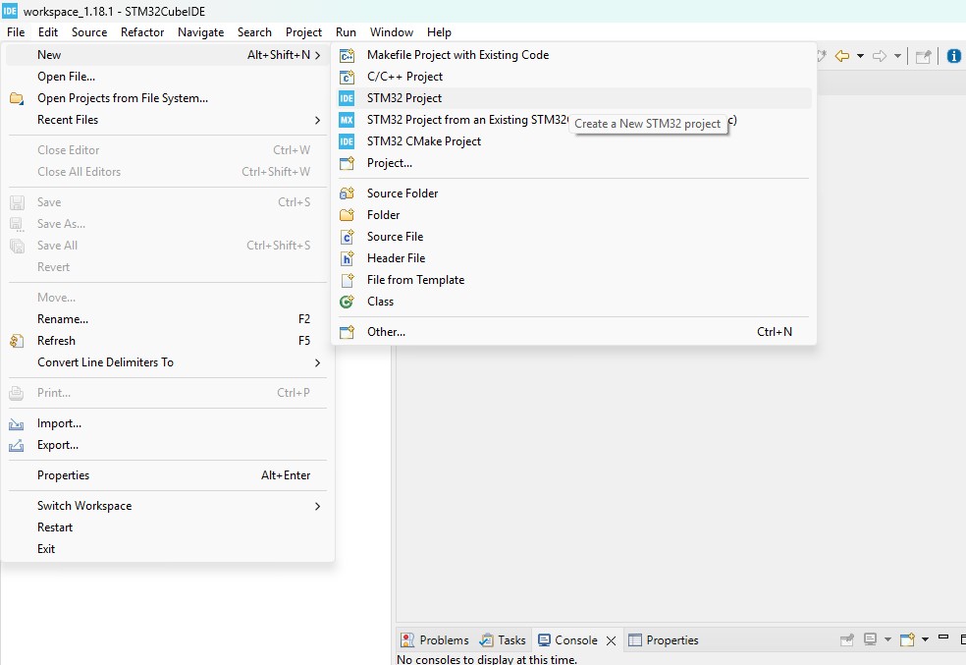The height and width of the screenshot is (665, 966).
Task: Click the STM32 Project IDE icon
Action: (x=347, y=98)
